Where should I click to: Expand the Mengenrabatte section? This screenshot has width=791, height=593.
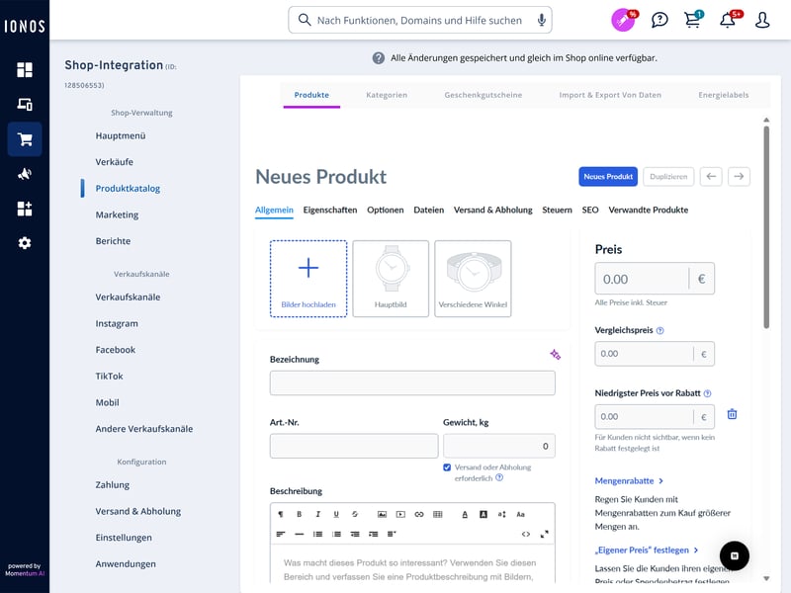click(x=629, y=481)
